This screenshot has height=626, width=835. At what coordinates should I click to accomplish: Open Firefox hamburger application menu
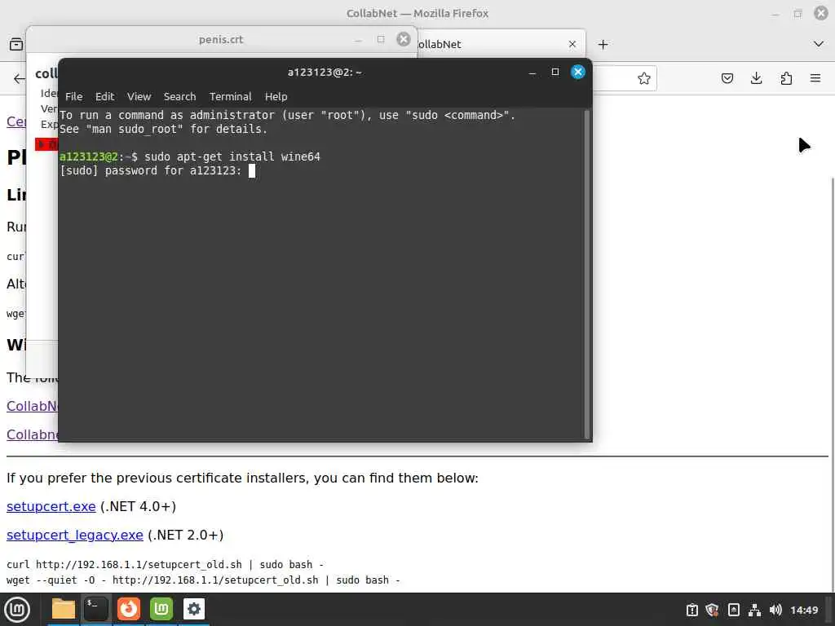[x=815, y=78]
